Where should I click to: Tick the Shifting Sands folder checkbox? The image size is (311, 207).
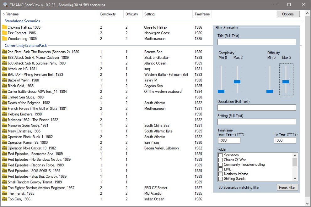pyautogui.click(x=221, y=179)
